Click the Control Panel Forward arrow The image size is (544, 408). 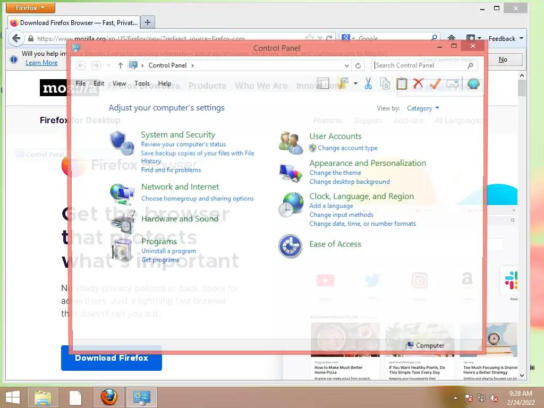coord(96,65)
